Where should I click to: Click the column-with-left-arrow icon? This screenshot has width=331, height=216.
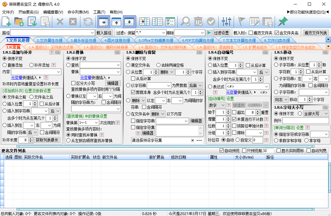(145, 22)
